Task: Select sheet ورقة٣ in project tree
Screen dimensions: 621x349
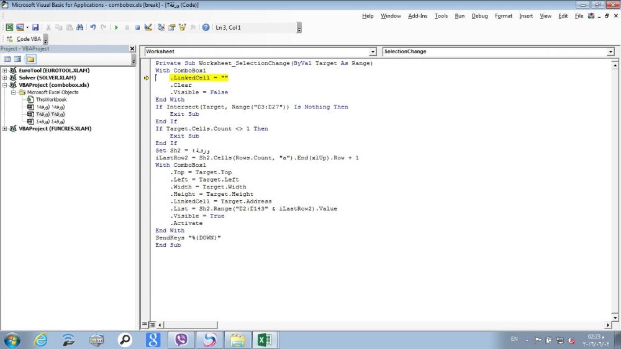Action: [x=50, y=114]
